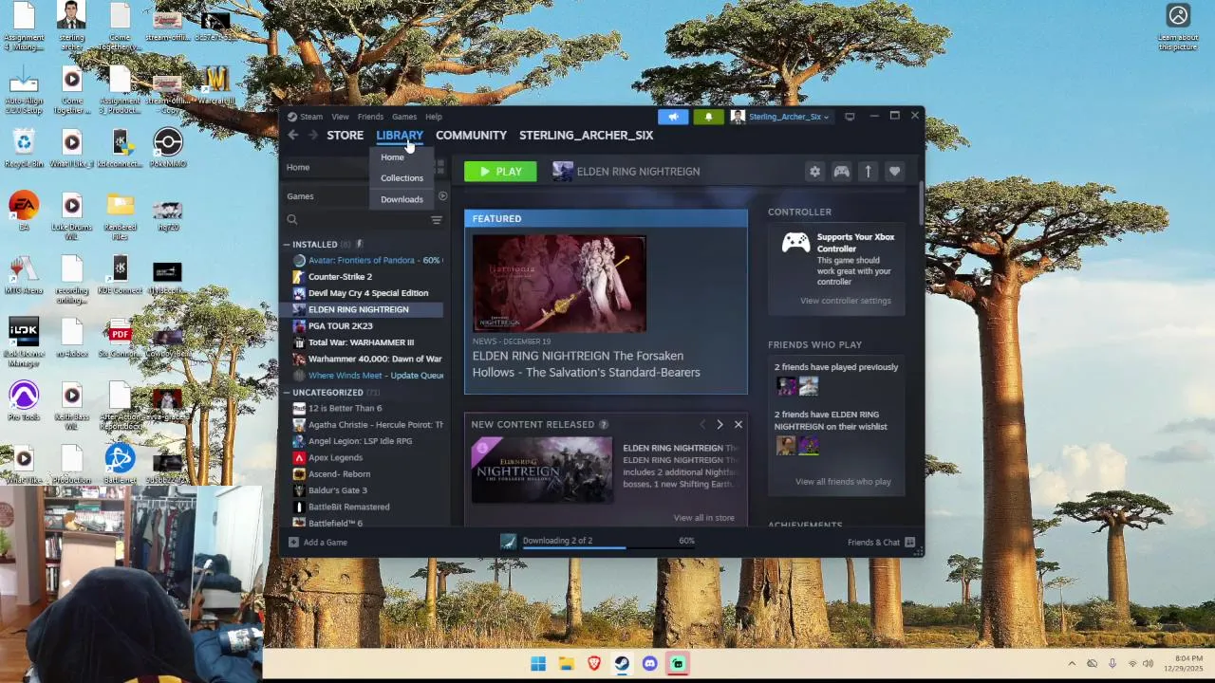Open the library filter options icon
The image size is (1215, 683).
click(x=437, y=220)
